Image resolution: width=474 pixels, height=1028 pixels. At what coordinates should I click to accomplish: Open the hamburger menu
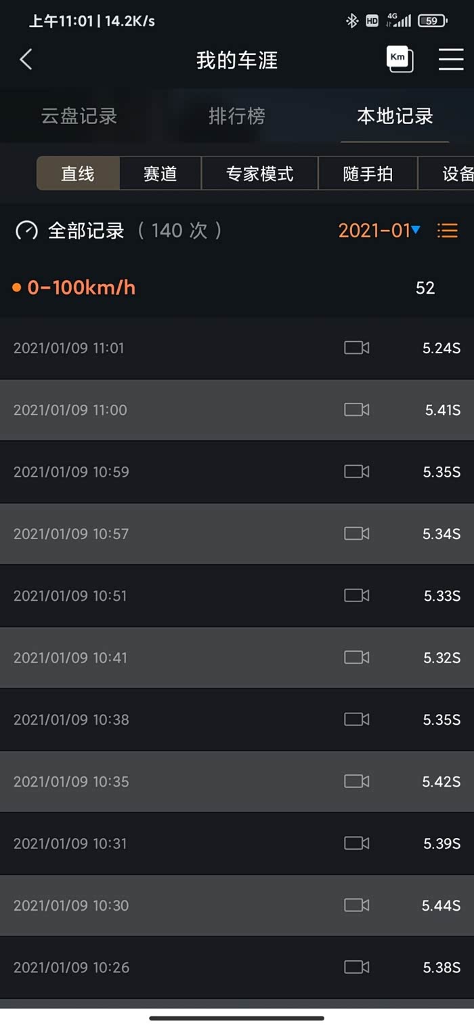click(x=450, y=60)
